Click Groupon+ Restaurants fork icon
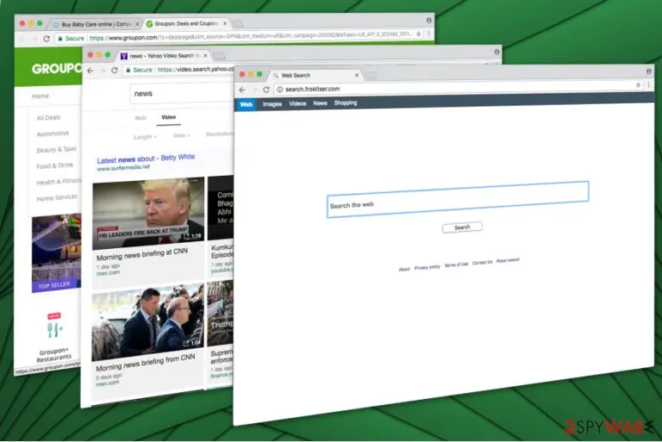The height and width of the screenshot is (442, 662). 54,328
